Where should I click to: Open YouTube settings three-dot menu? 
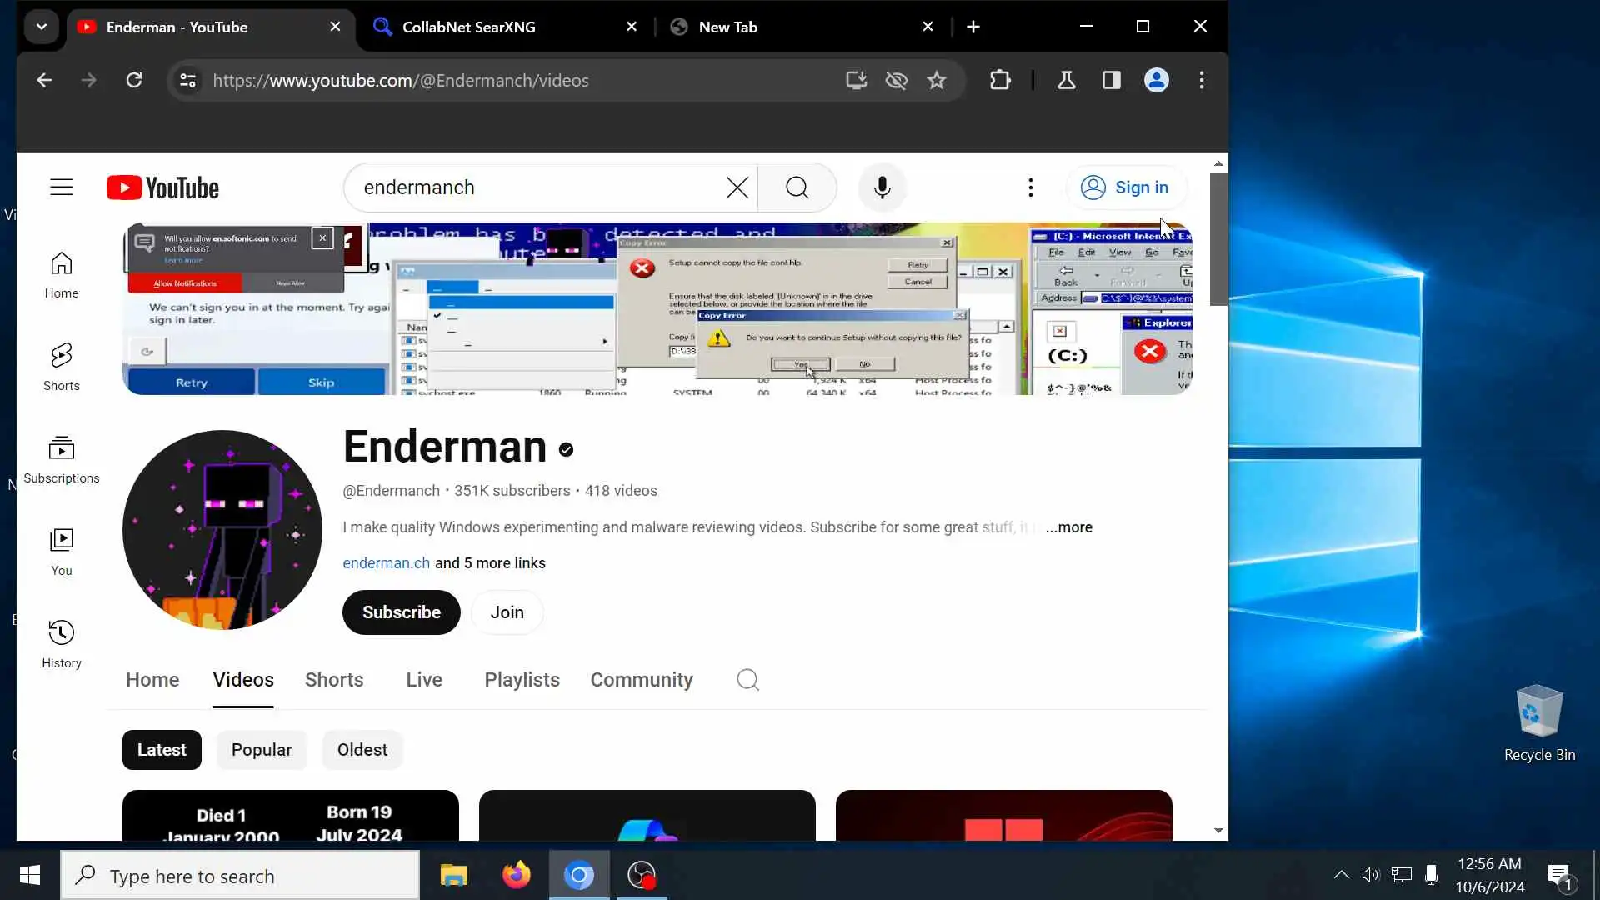pos(1030,187)
